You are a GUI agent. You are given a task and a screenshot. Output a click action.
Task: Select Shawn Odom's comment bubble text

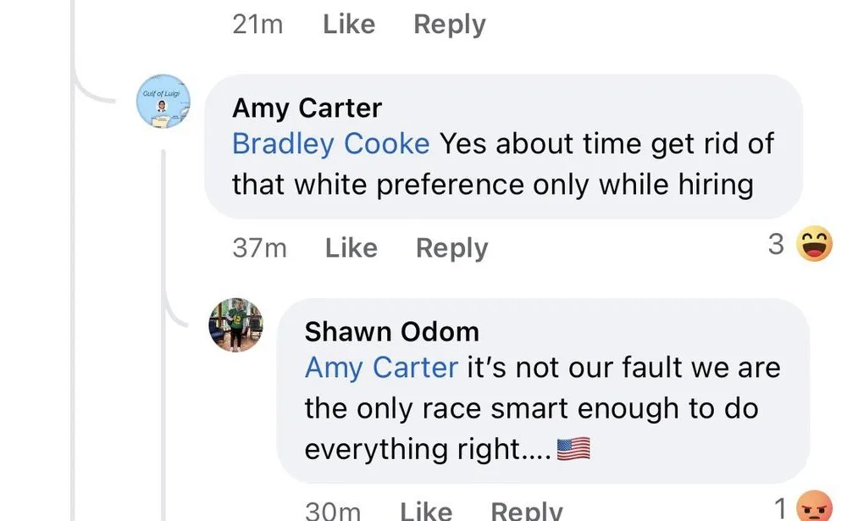coord(542,408)
